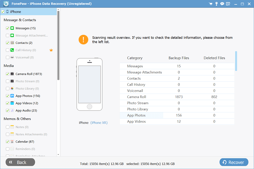The height and width of the screenshot is (169, 254).
Task: Click the iPhone XR model link
Action: [99, 123]
